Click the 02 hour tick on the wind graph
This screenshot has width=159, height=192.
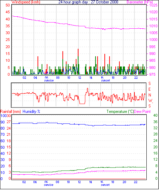click(x=24, y=78)
